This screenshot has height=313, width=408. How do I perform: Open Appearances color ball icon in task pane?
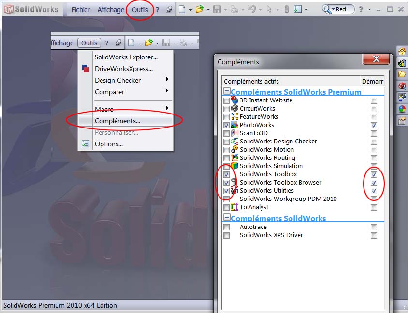coord(402,109)
